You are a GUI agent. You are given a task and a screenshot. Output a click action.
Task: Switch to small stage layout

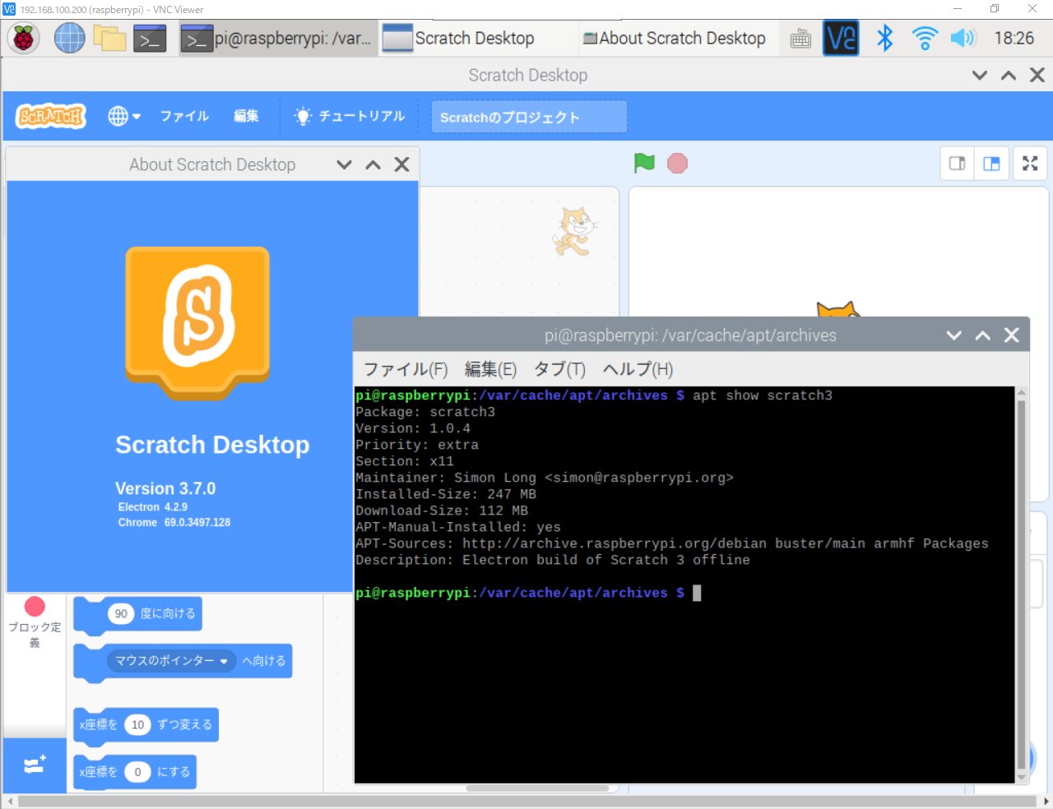click(x=958, y=164)
